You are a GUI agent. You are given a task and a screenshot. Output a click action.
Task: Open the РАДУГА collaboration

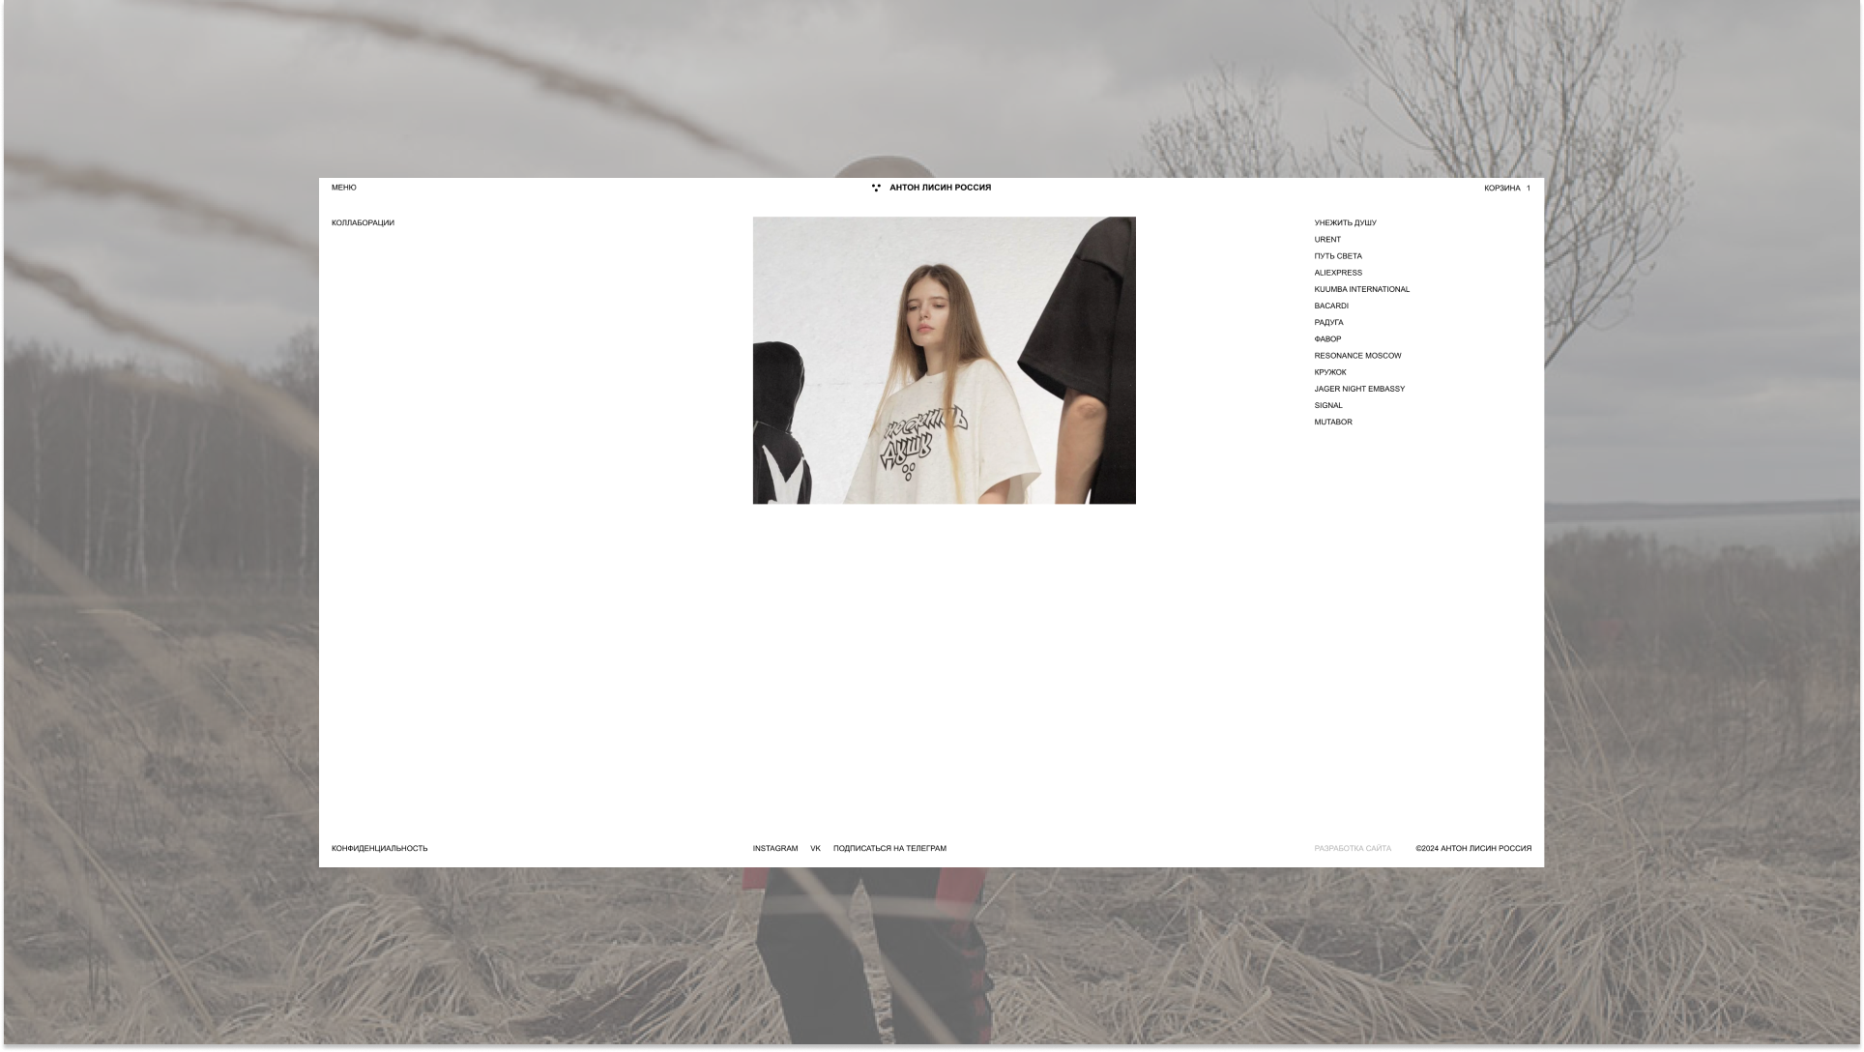(1328, 323)
